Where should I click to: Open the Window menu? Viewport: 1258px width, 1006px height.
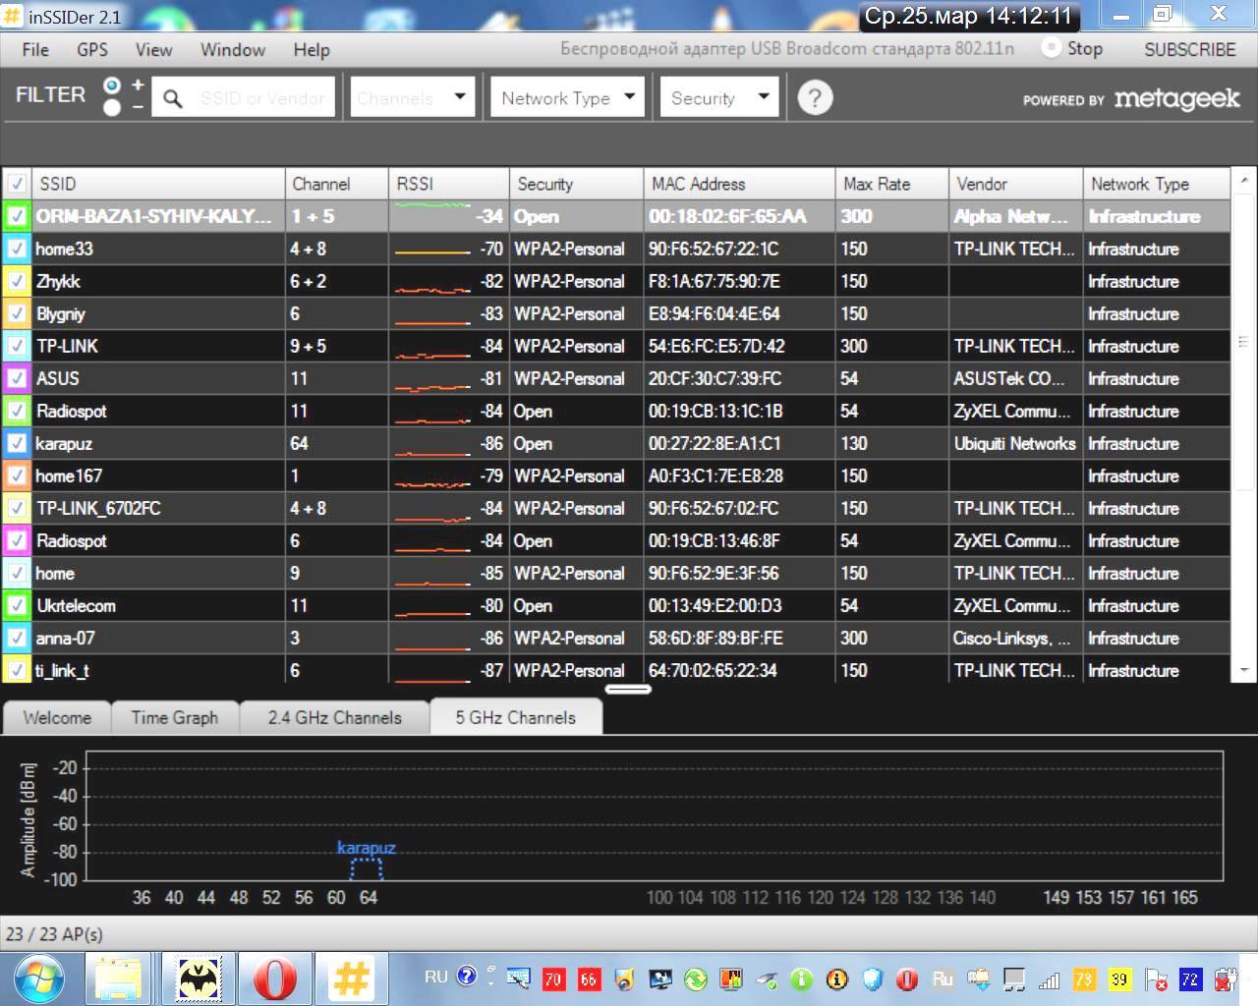(x=233, y=49)
